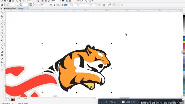Select the Parallel Dimension tool
The height and width of the screenshot is (104, 185).
tap(2, 44)
